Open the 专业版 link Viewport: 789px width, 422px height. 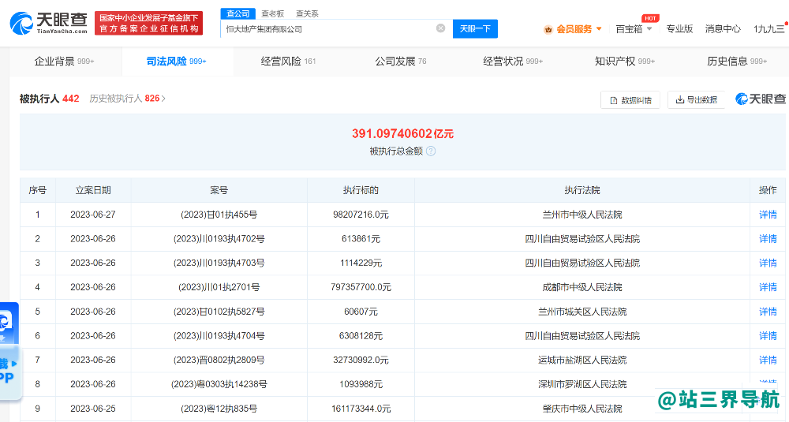pos(679,29)
